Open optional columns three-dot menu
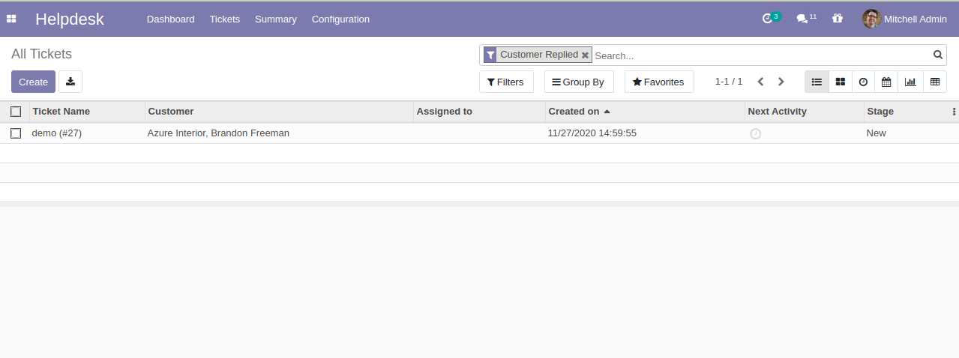 click(954, 112)
